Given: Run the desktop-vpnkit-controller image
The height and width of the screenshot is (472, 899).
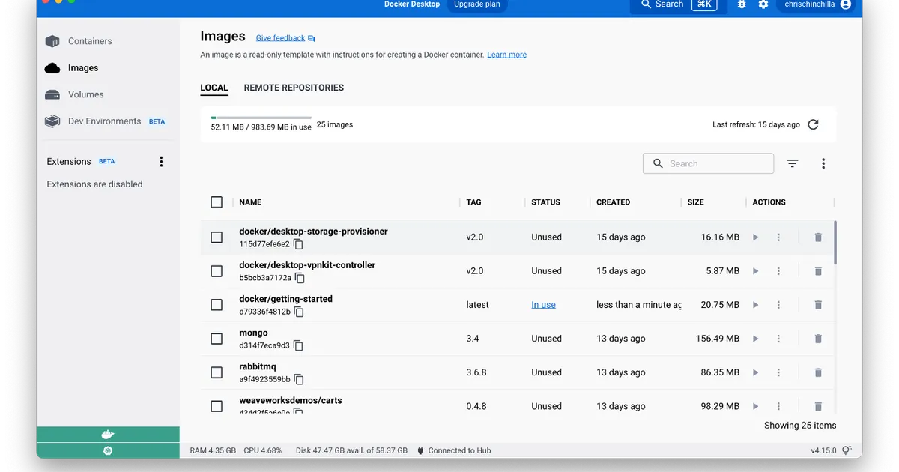Looking at the screenshot, I should coord(755,271).
